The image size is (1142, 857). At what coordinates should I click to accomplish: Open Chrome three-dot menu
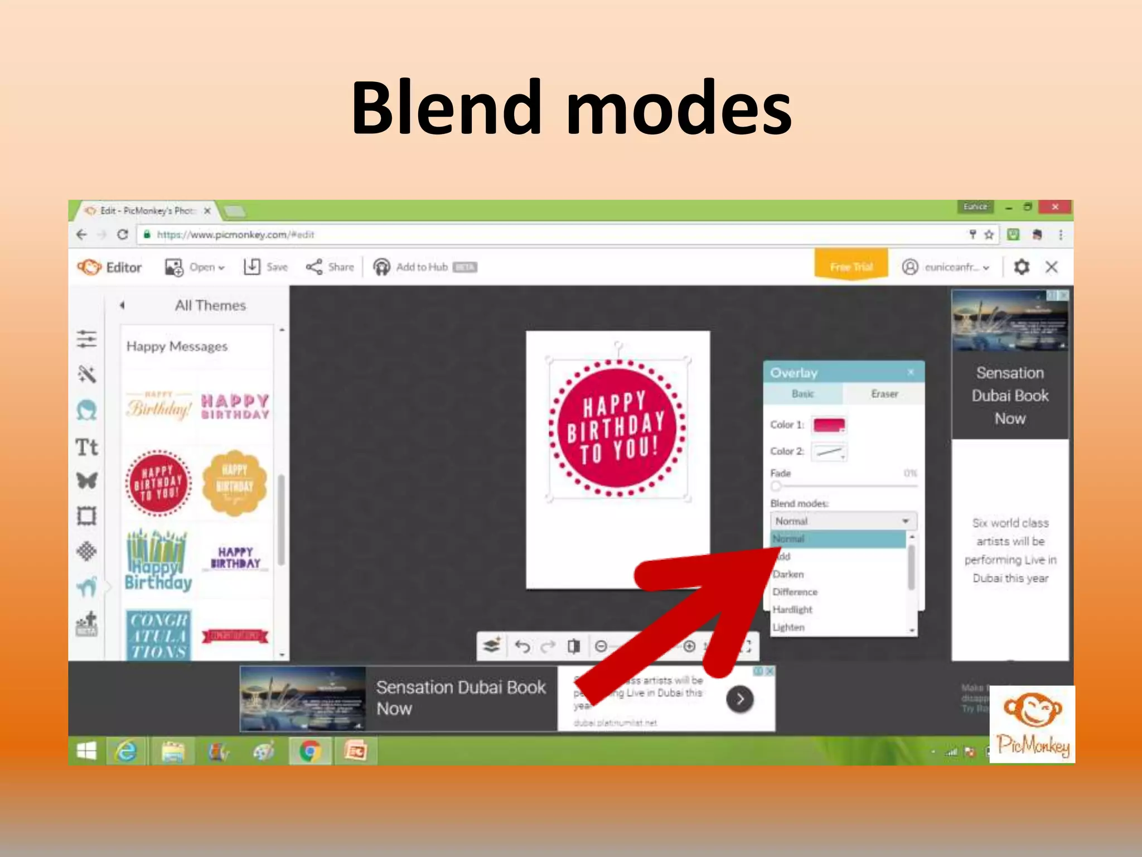click(x=1061, y=234)
